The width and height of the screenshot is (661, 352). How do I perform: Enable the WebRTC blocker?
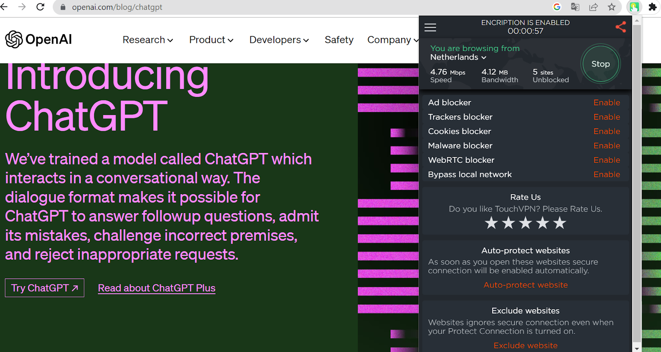click(606, 160)
